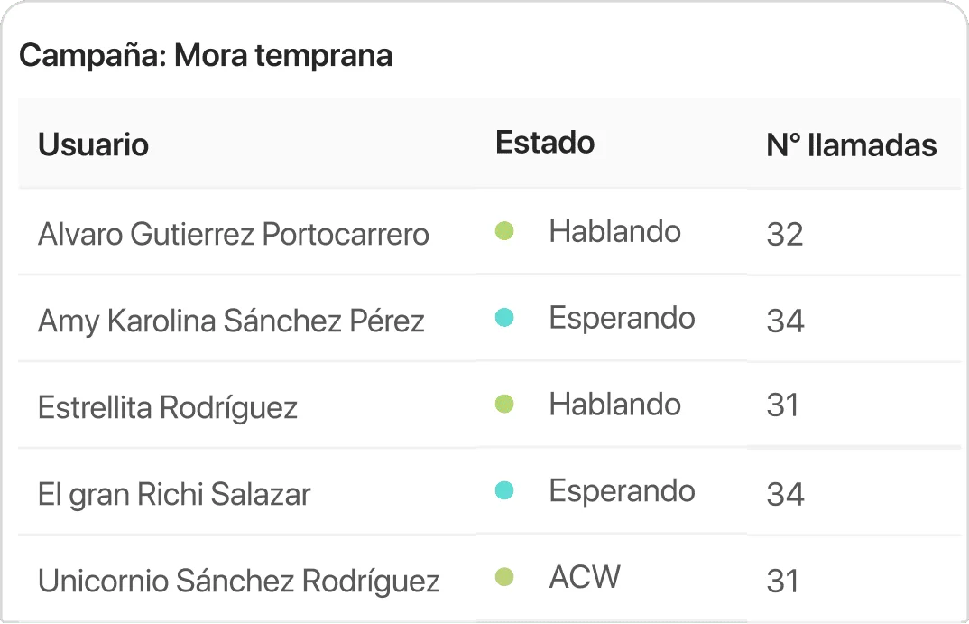Select user Unicornio Sánchez Rodríguez
The width and height of the screenshot is (969, 624).
239,581
